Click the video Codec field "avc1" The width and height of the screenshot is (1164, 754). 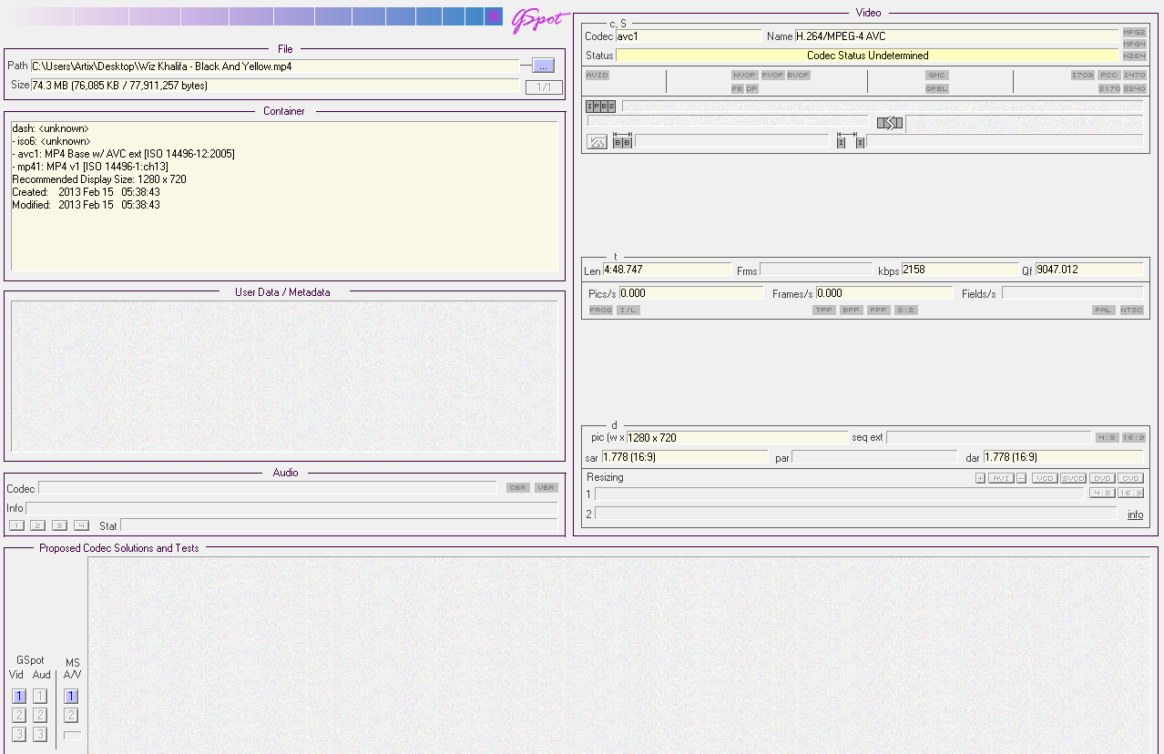tap(689, 36)
